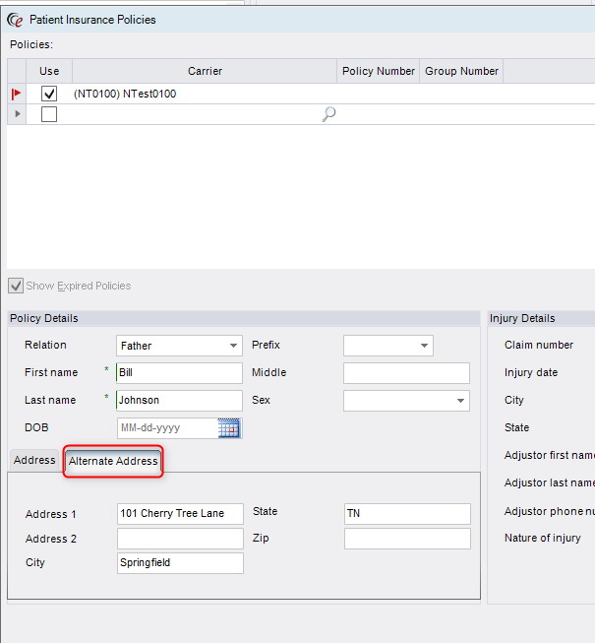Click the First name field
Image resolution: width=595 pixels, height=643 pixels.
pyautogui.click(x=179, y=373)
